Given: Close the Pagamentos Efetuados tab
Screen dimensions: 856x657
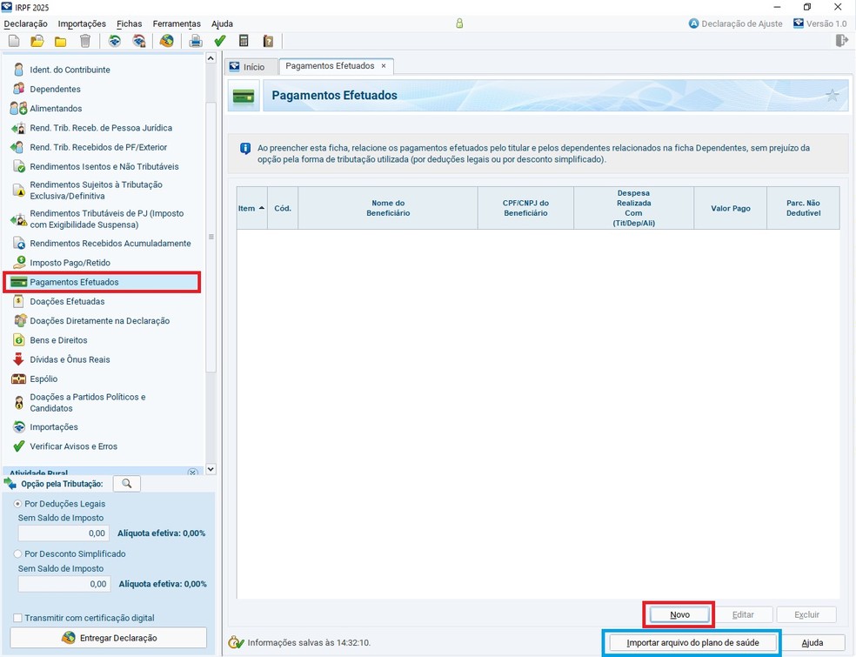Looking at the screenshot, I should pyautogui.click(x=384, y=66).
